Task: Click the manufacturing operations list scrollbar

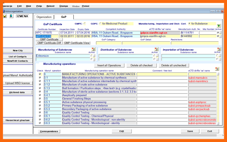Action: pyautogui.click(x=218, y=98)
